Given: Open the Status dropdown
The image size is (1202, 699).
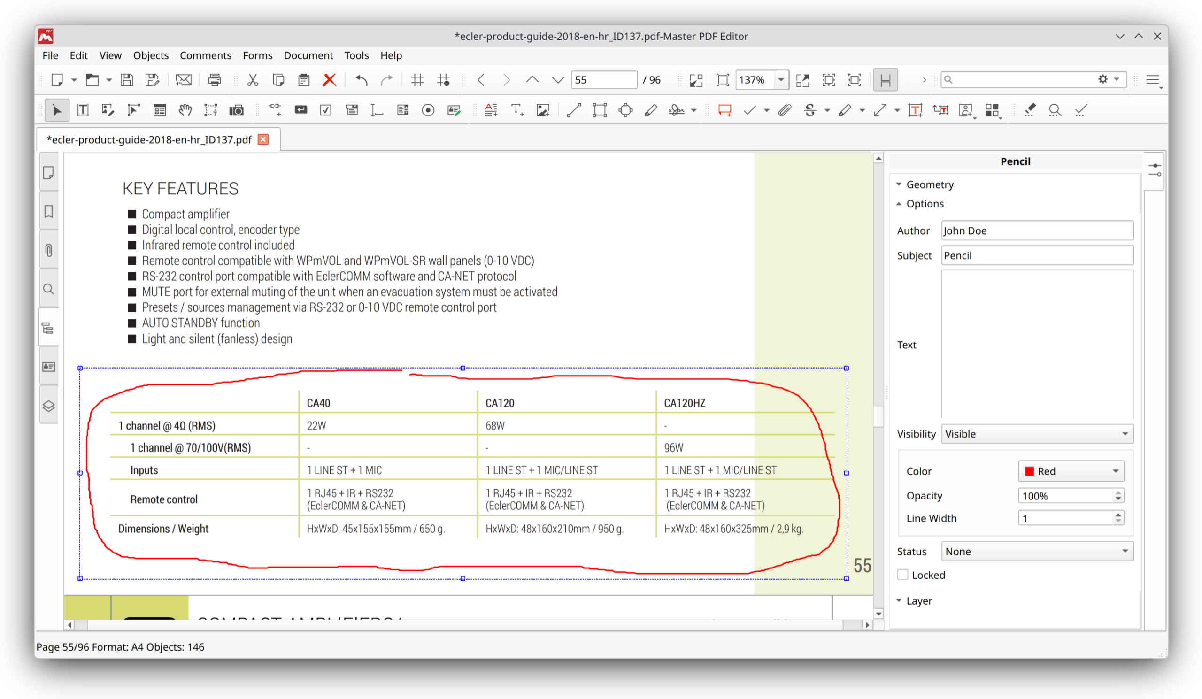Looking at the screenshot, I should click(x=1038, y=551).
